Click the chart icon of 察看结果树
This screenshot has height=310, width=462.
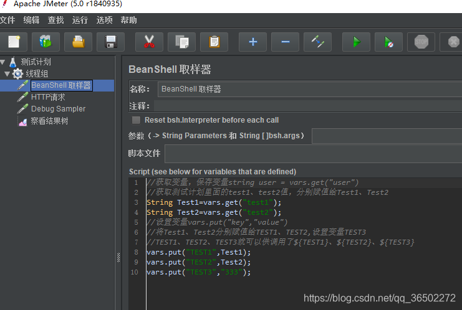23,121
